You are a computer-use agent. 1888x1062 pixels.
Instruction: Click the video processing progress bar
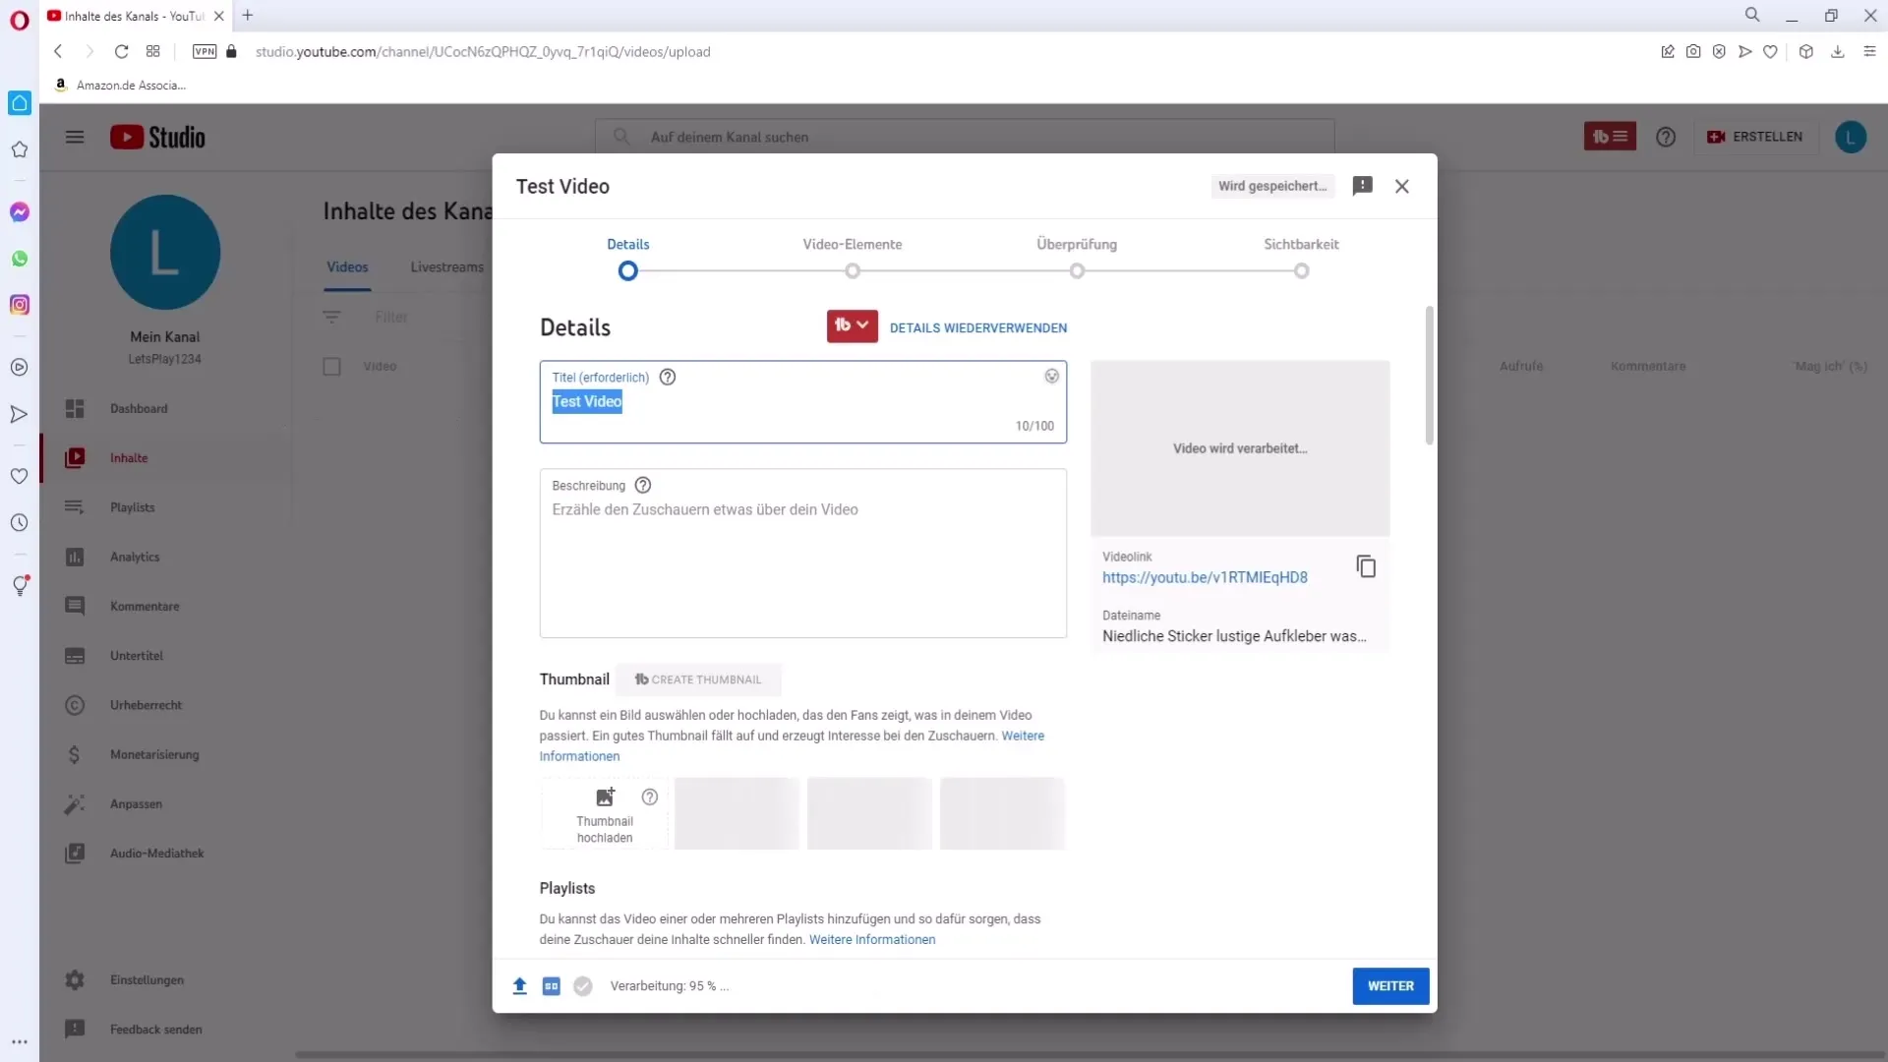click(x=668, y=985)
